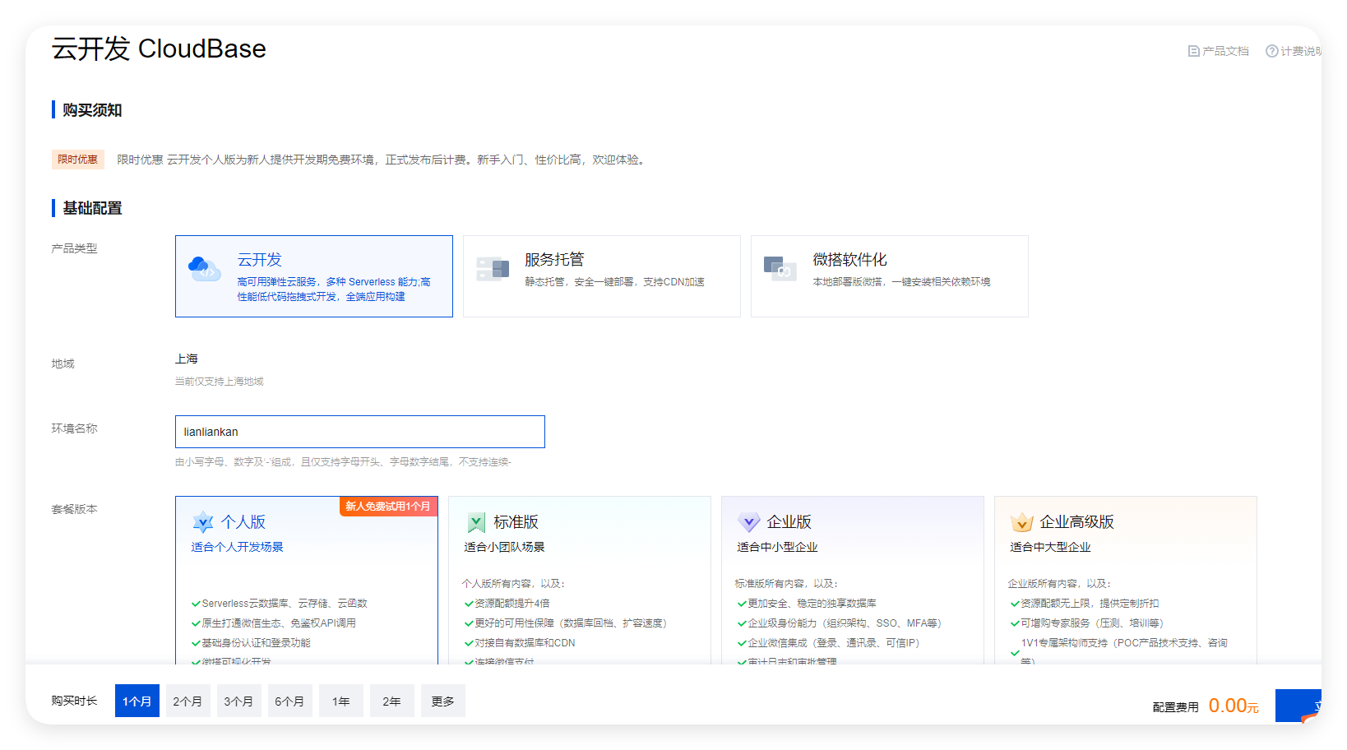Choose the 标准版 package plan

pos(580,580)
